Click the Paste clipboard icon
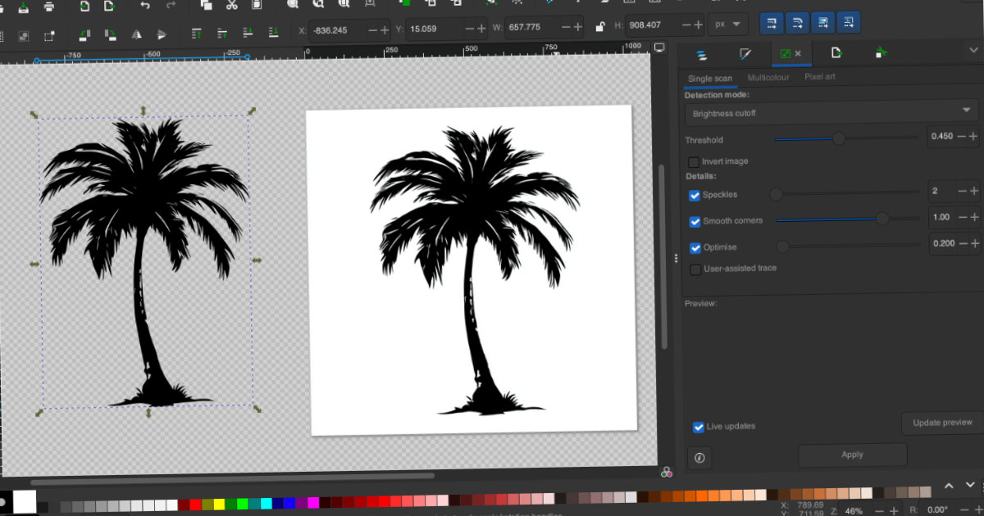Screen dimensions: 984x516 [257, 6]
